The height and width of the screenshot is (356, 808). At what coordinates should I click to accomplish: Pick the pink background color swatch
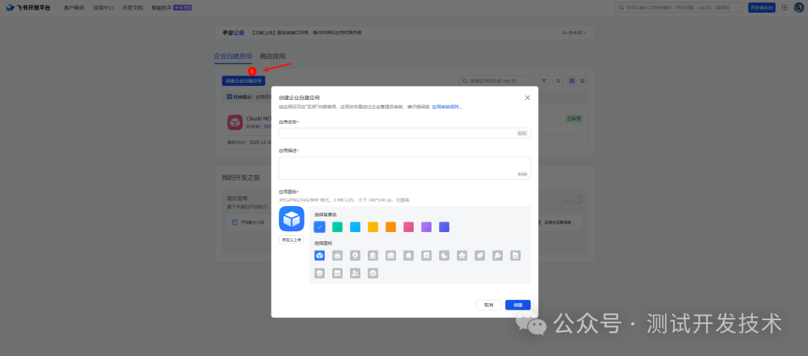tap(408, 227)
